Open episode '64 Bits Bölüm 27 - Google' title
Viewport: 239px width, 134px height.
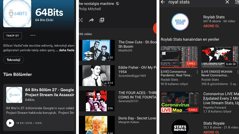click(50, 92)
